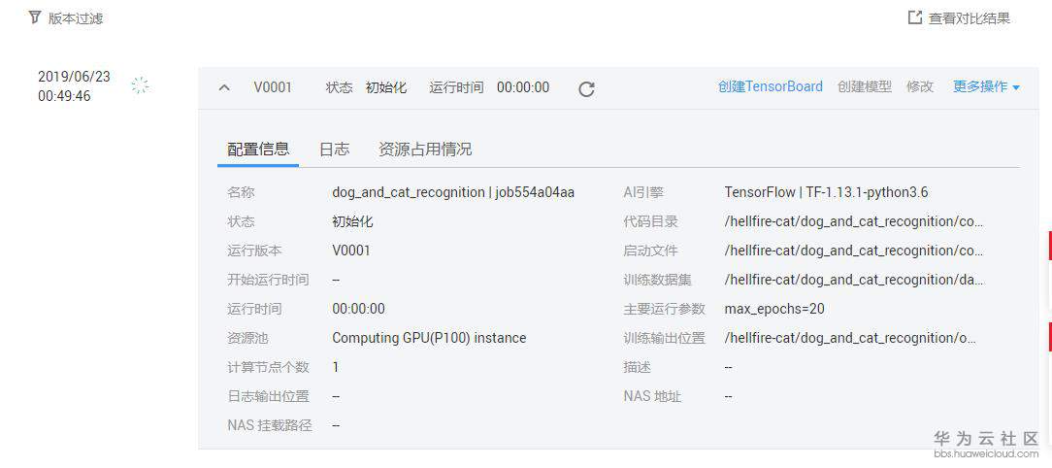Image resolution: width=1052 pixels, height=468 pixels.
Task: Switch to the 资源占用情况 tab
Action: point(425,150)
